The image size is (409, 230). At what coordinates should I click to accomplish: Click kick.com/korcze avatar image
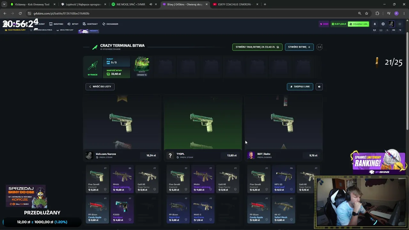coord(89,155)
